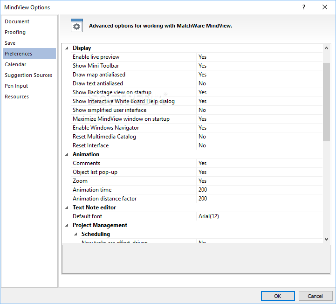The image size is (336, 304).
Task: Confirm settings with the OK button
Action: [278, 296]
